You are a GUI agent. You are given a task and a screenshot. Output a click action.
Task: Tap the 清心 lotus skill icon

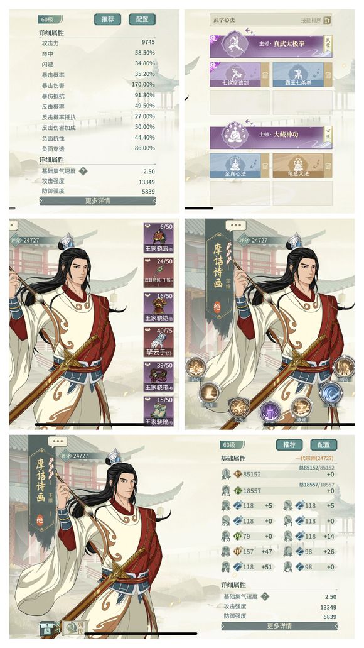coord(195,367)
